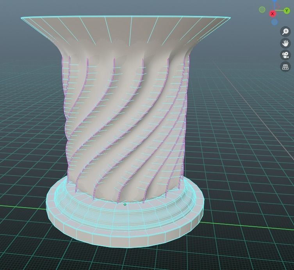Snap view to faded blue negative axis
Screen dimensions: 294x270
tap(274, 22)
